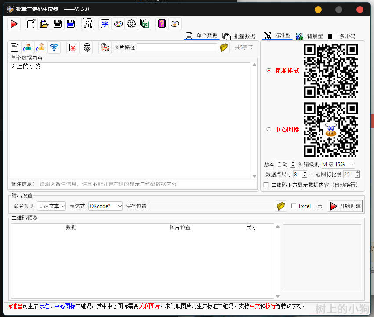Click the purple help book icon

pyautogui.click(x=162, y=24)
